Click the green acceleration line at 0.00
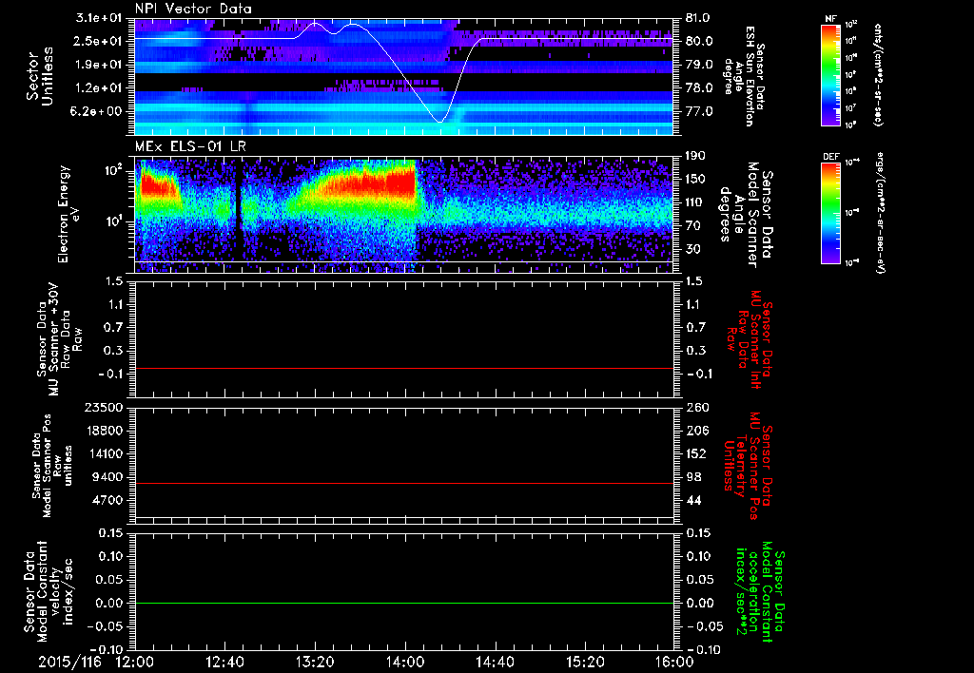974x673 pixels. click(x=404, y=603)
